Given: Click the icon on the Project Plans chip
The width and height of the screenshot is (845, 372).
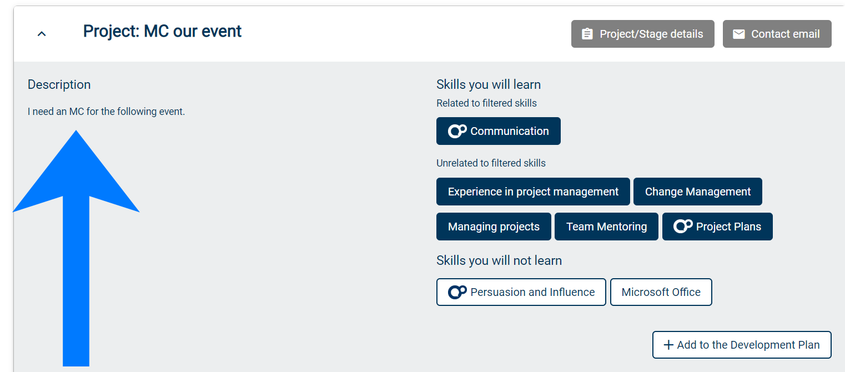Looking at the screenshot, I should tap(683, 227).
